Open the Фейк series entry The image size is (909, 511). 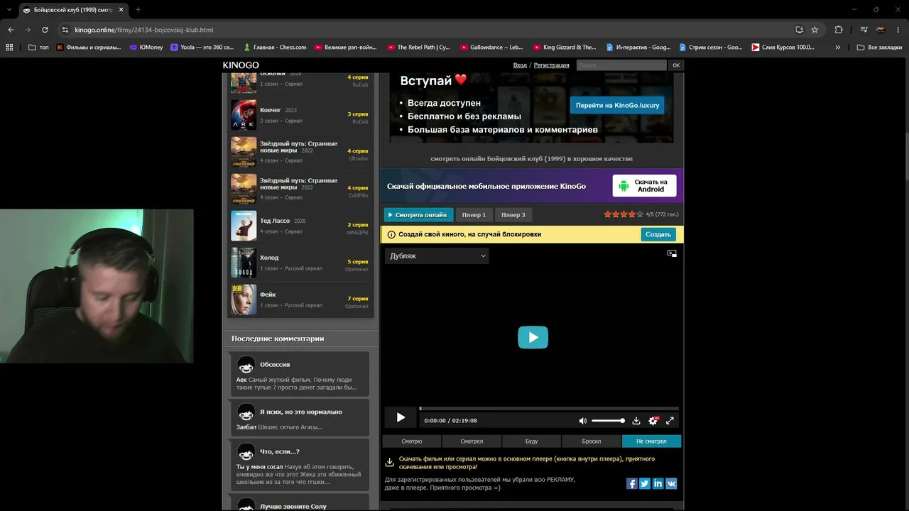[x=301, y=300]
